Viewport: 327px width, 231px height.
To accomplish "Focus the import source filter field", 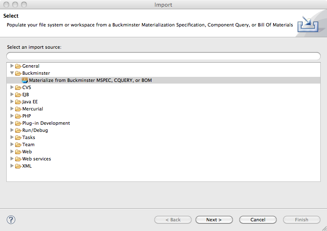I will point(163,56).
